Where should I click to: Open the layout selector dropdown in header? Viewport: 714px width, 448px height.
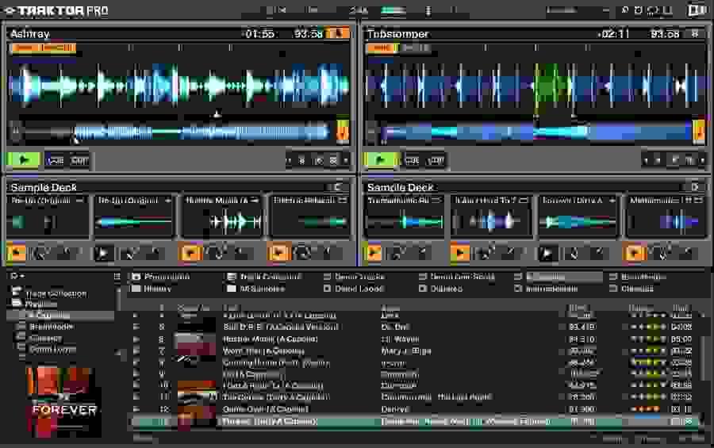click(578, 10)
